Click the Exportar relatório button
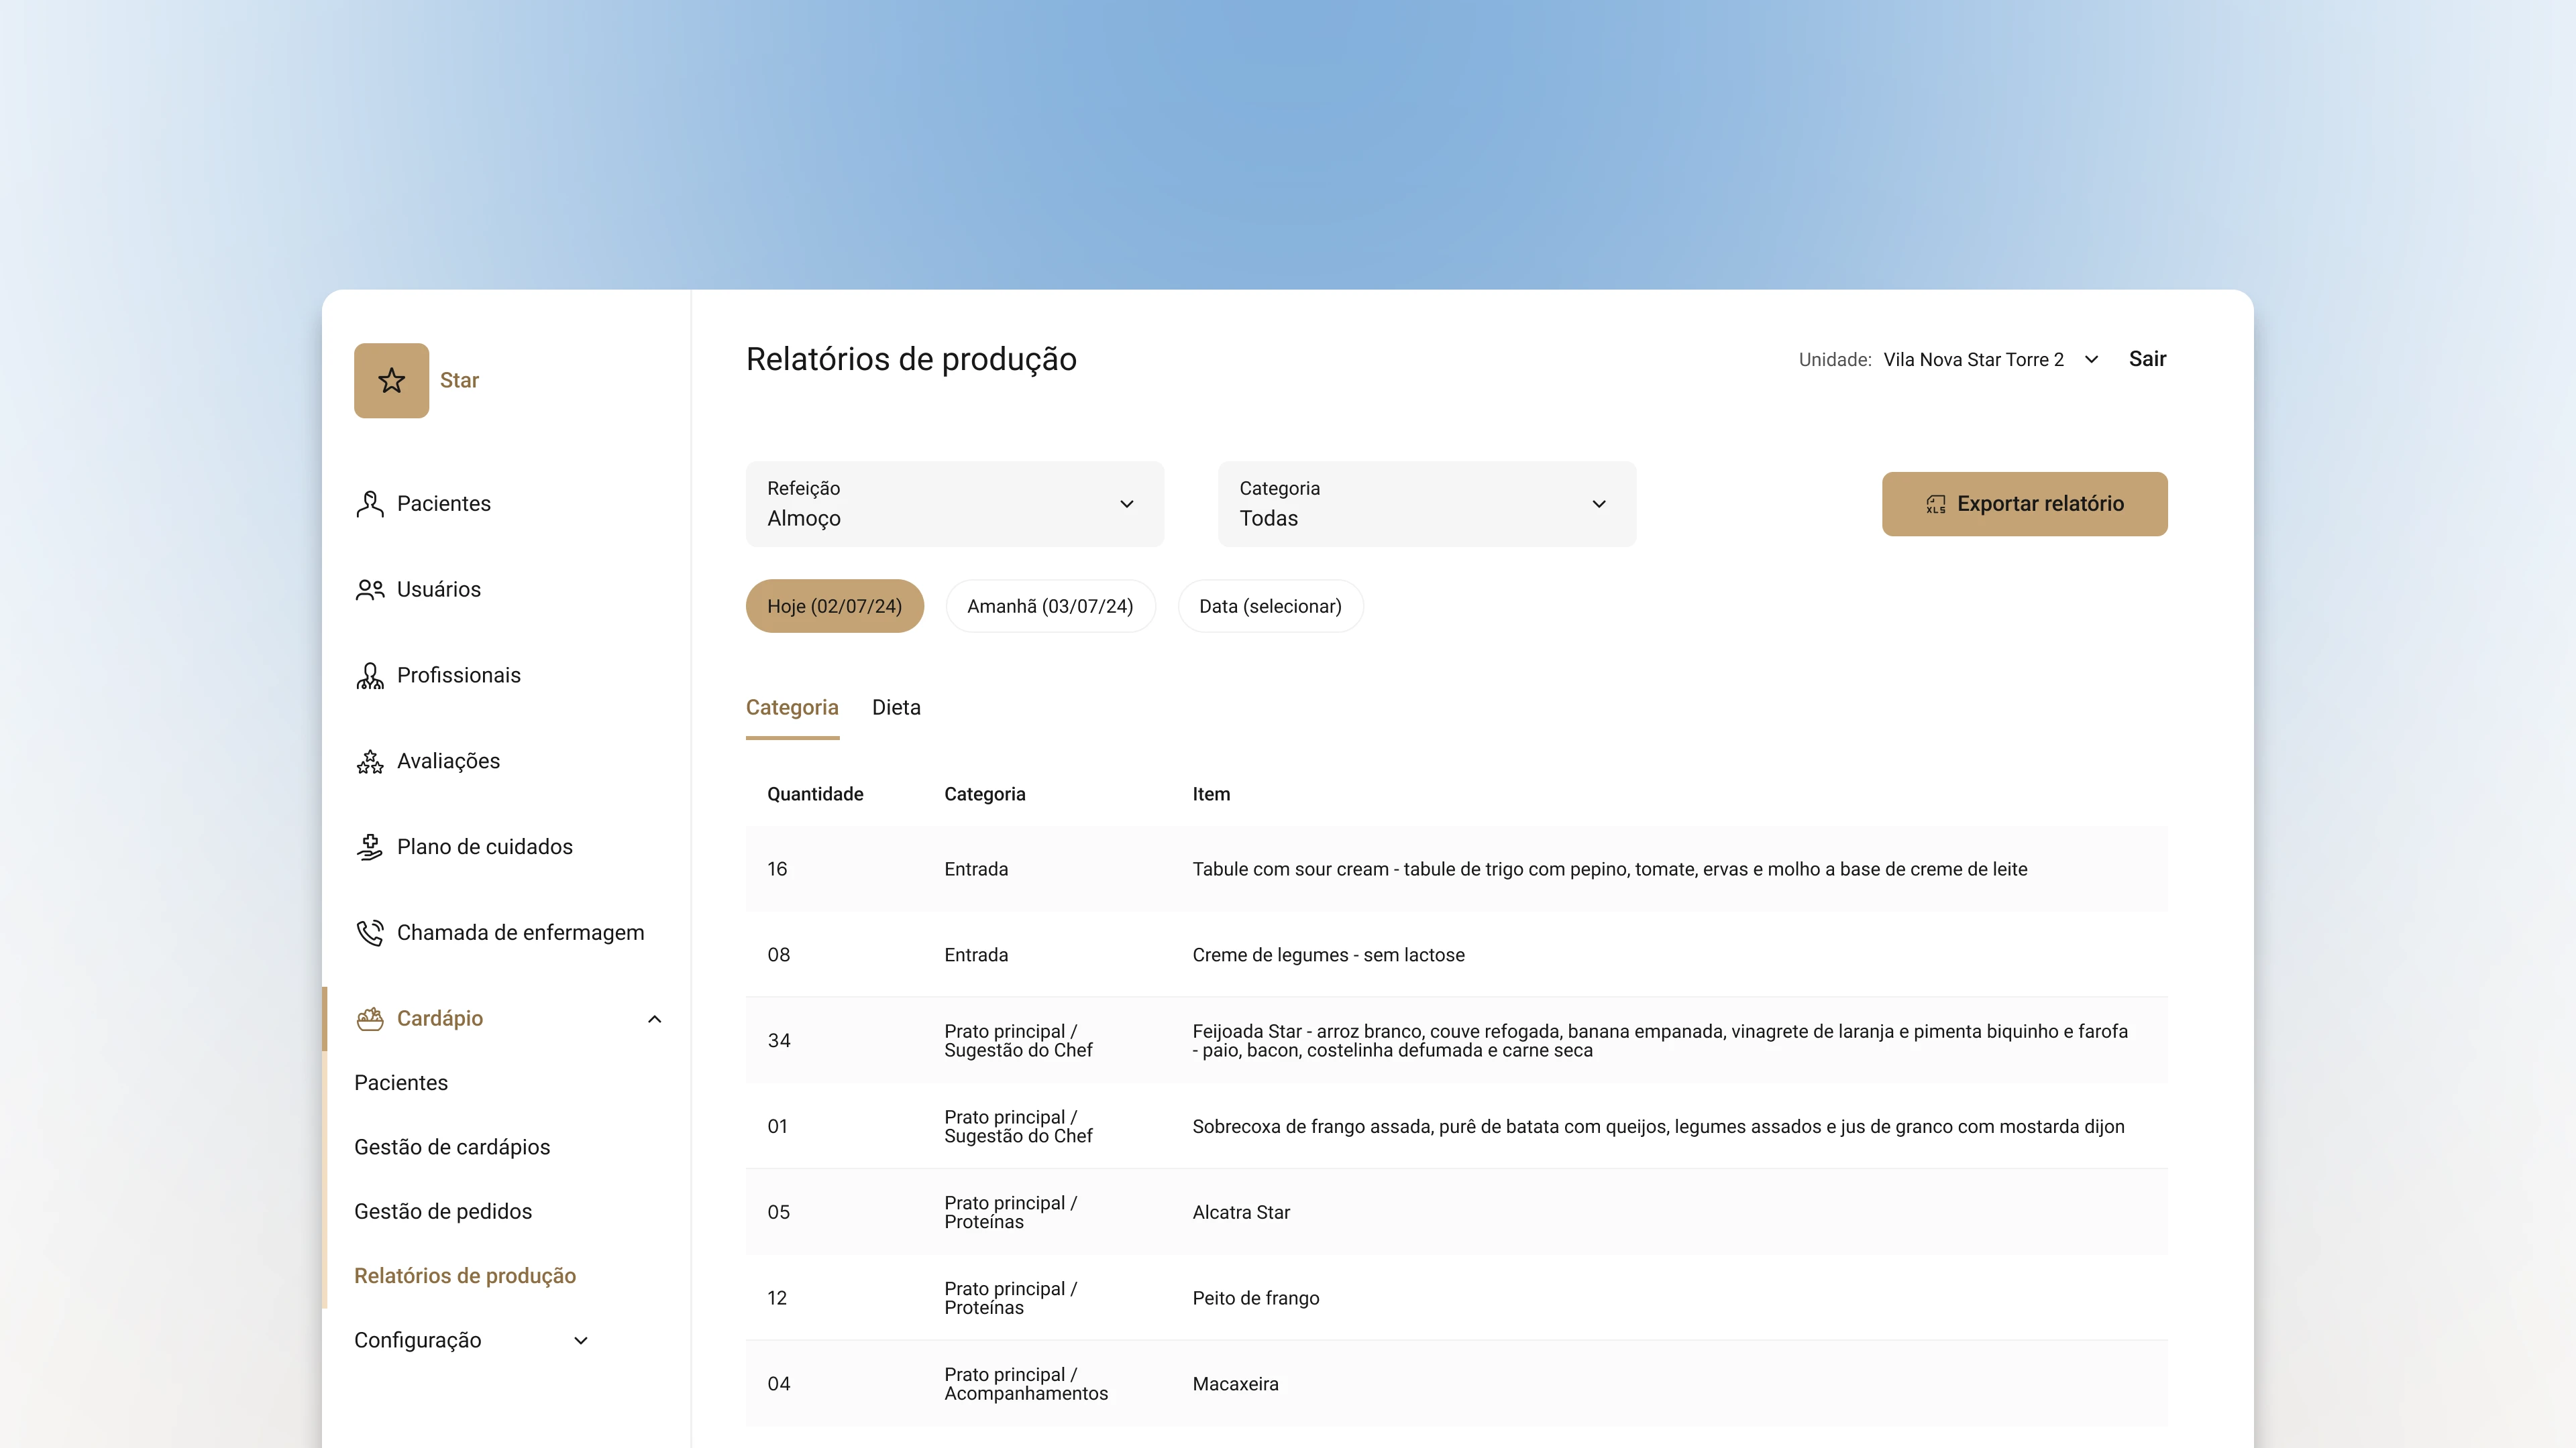This screenshot has height=1448, width=2576. point(2024,503)
